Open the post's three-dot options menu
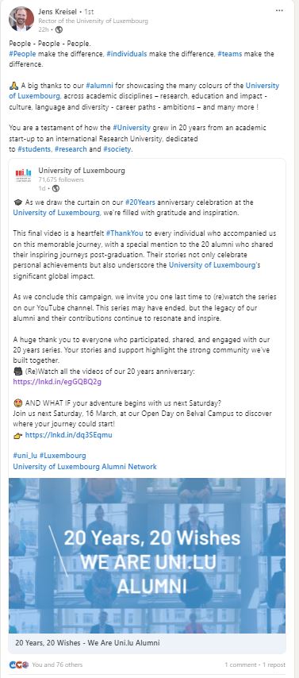299x678 pixels. (279, 10)
